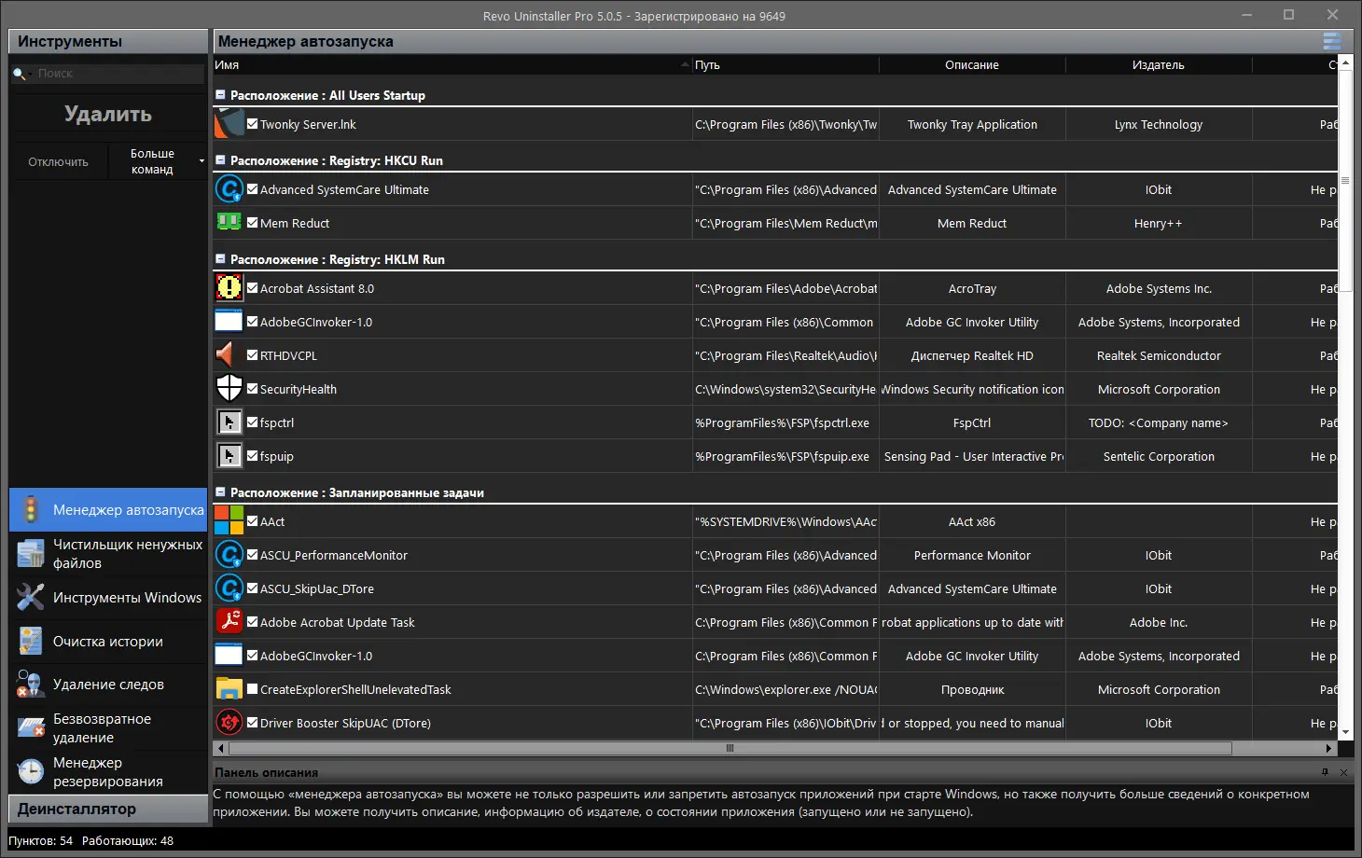This screenshot has height=858, width=1362.
Task: Click the Mem Reduct green chip icon
Action: [229, 222]
